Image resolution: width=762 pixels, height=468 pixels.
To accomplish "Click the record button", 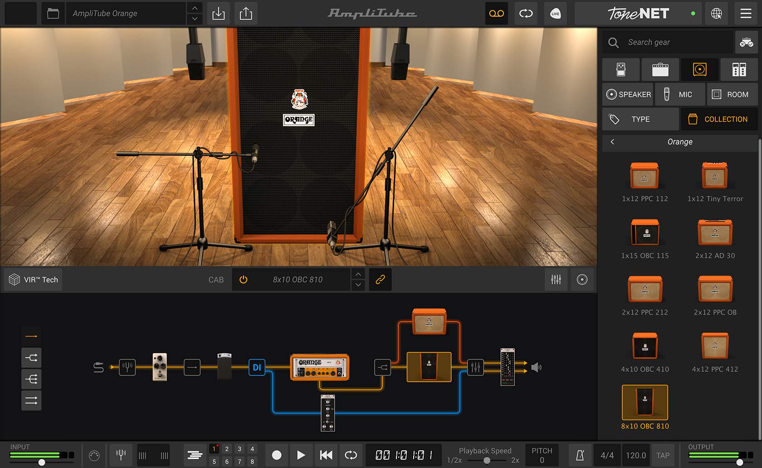I will [x=276, y=455].
